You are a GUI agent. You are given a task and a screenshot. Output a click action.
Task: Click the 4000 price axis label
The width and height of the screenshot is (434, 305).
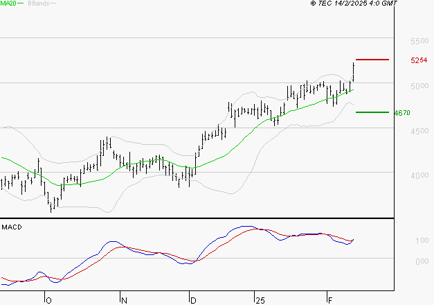click(x=419, y=175)
